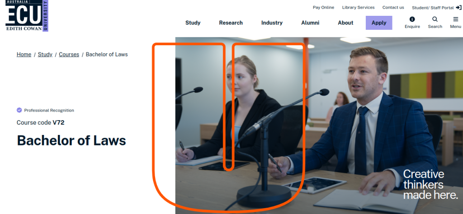
Task: Click the Professional Recognition checkmark badge
Action: pyautogui.click(x=19, y=110)
